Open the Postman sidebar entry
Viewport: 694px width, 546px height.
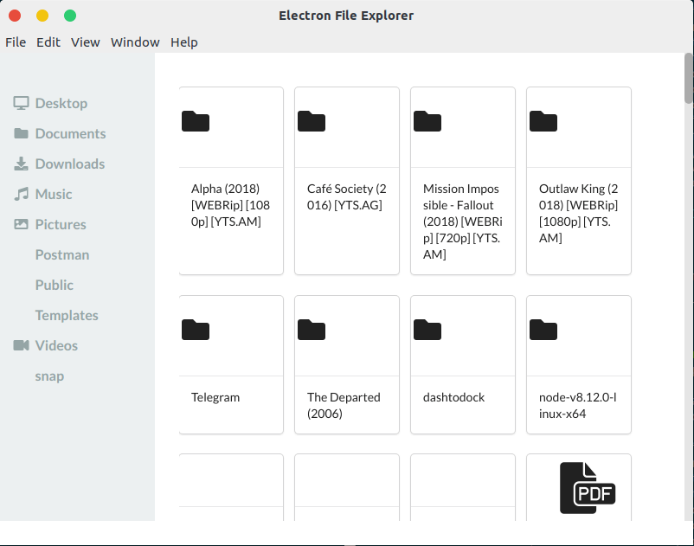(62, 254)
